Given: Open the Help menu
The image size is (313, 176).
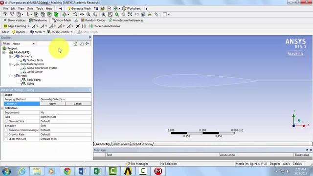Looking at the screenshot, I should (49, 9).
